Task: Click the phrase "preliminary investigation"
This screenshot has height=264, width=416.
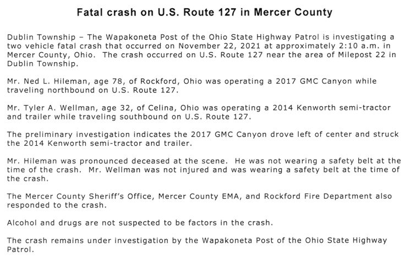Action: (x=74, y=134)
